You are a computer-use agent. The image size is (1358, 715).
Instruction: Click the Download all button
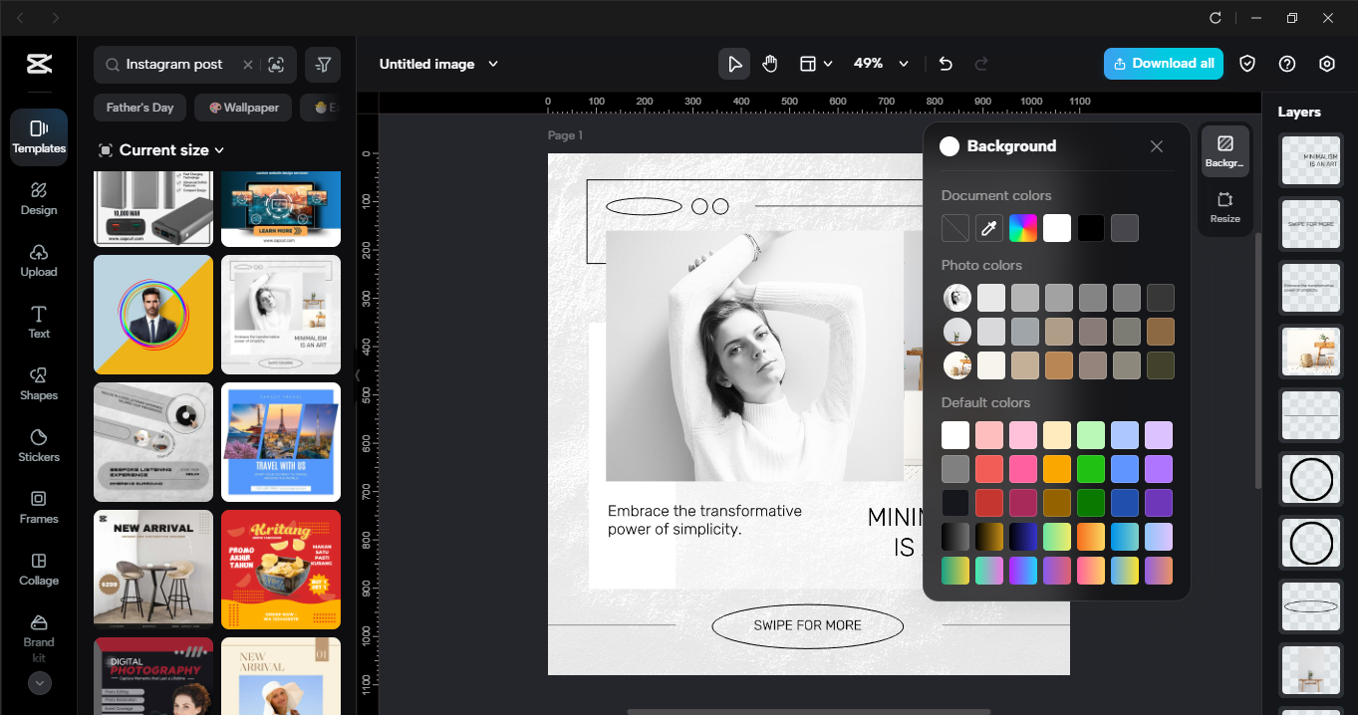1163,63
